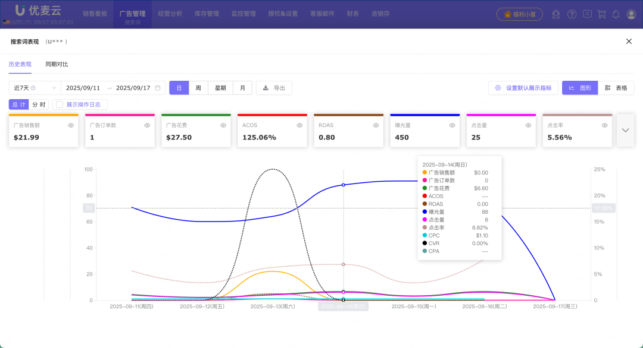Viewport: 643px width, 348px height.
Task: Open the notifications bell
Action: (616, 14)
